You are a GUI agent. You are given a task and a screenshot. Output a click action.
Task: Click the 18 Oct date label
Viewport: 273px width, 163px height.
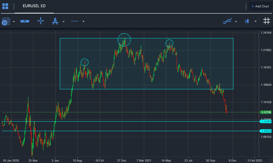99,161
